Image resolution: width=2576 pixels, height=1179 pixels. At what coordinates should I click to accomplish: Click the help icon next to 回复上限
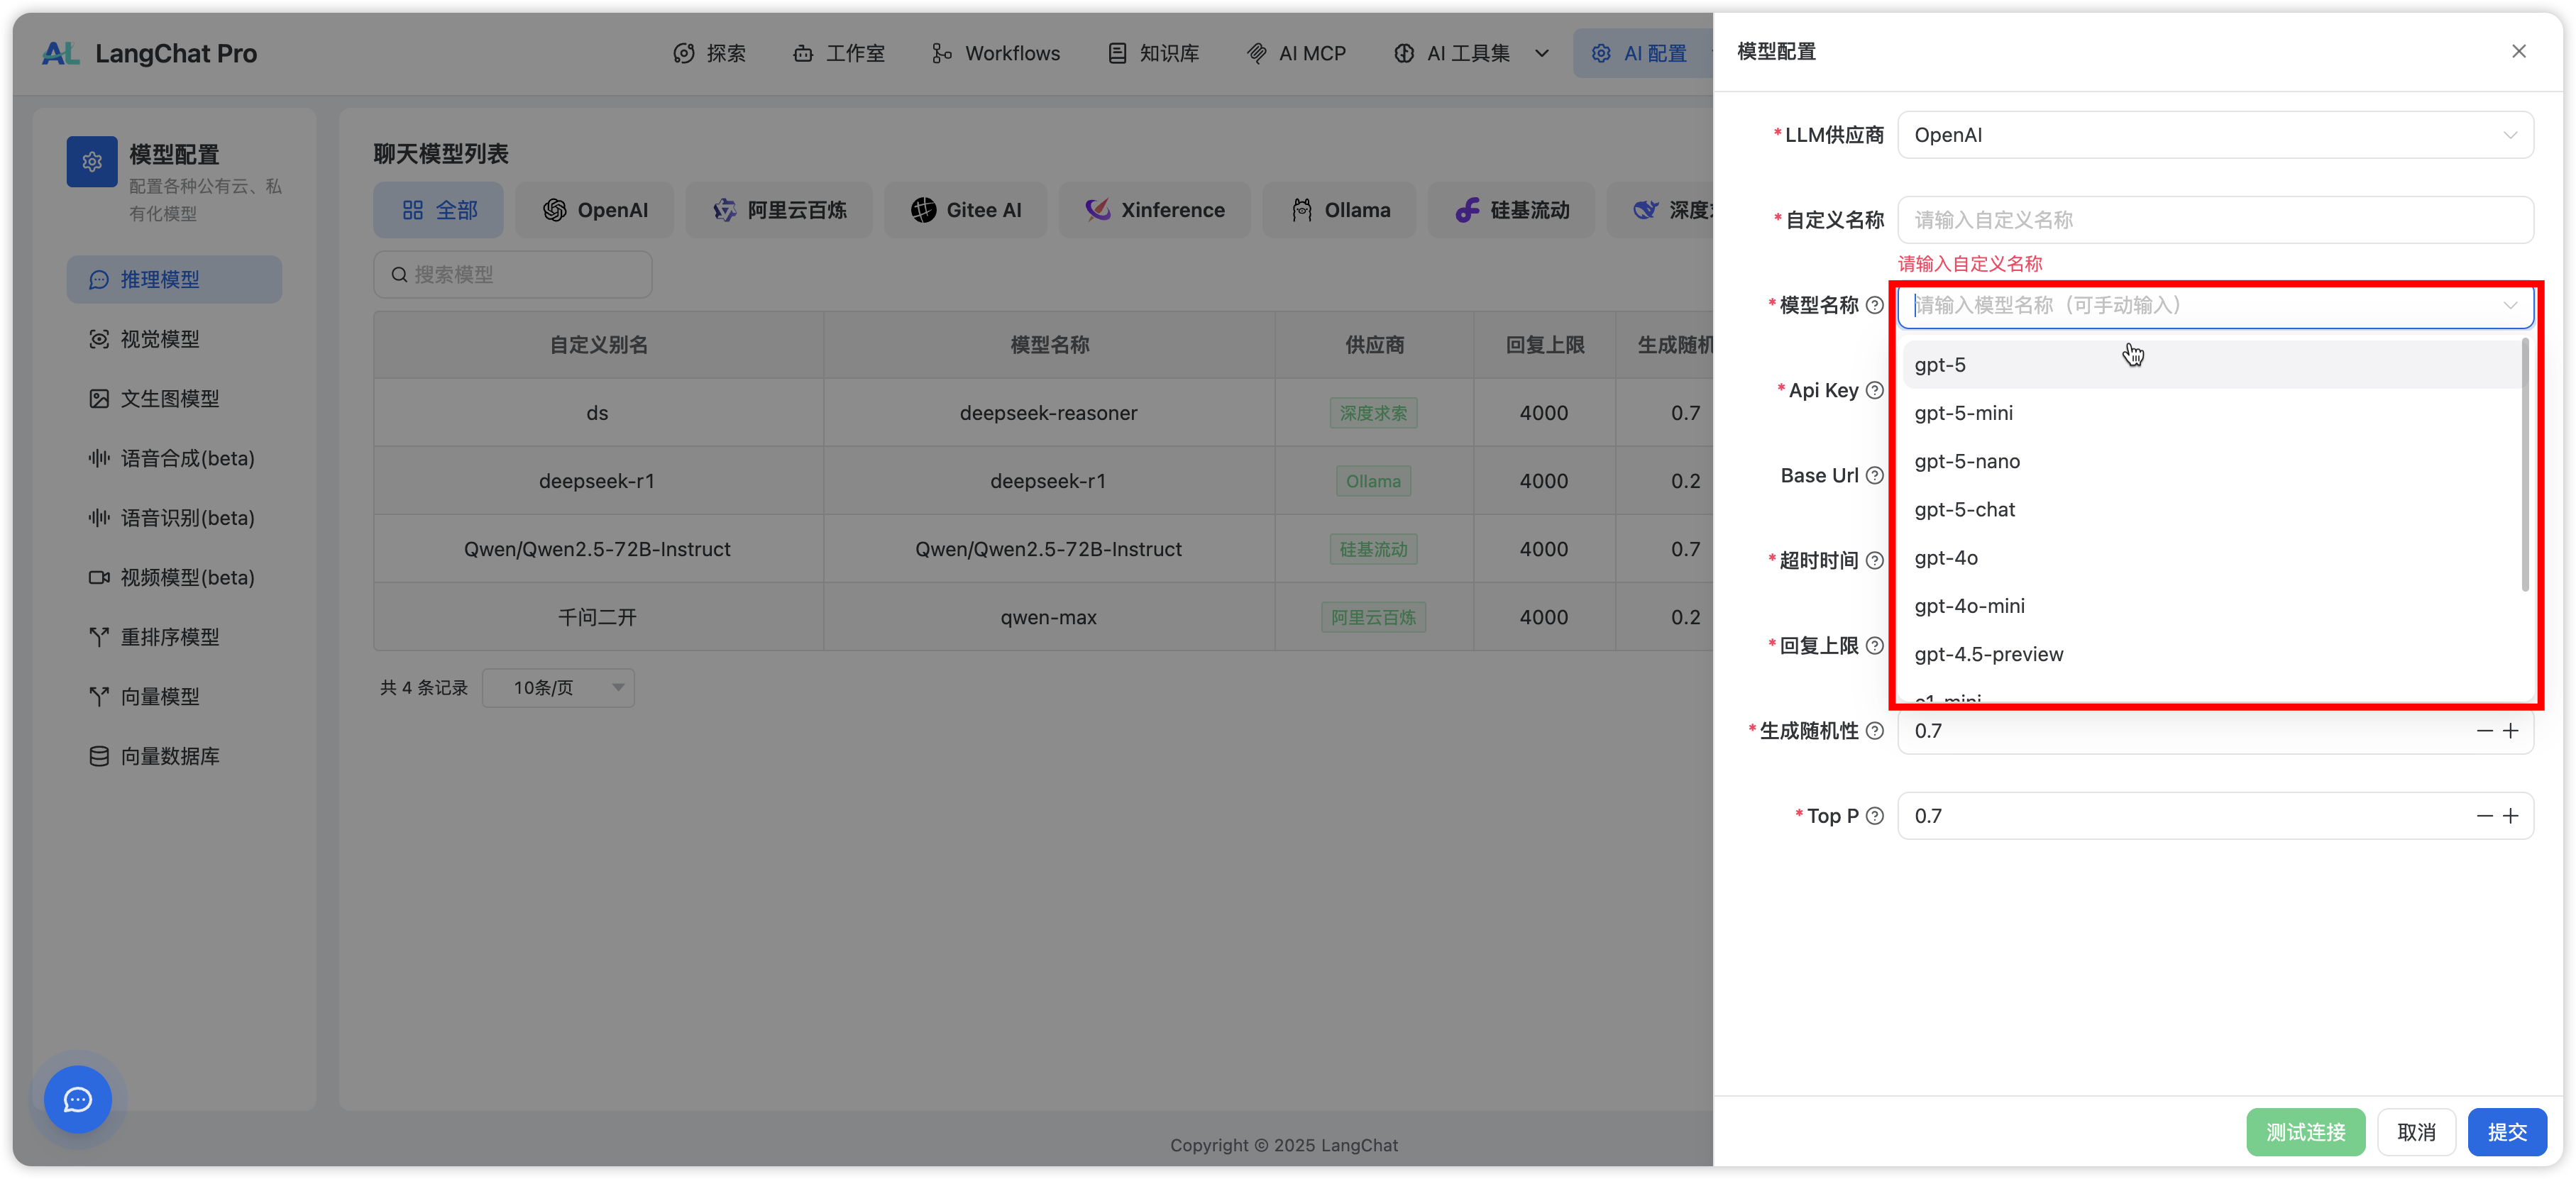pyautogui.click(x=1875, y=645)
